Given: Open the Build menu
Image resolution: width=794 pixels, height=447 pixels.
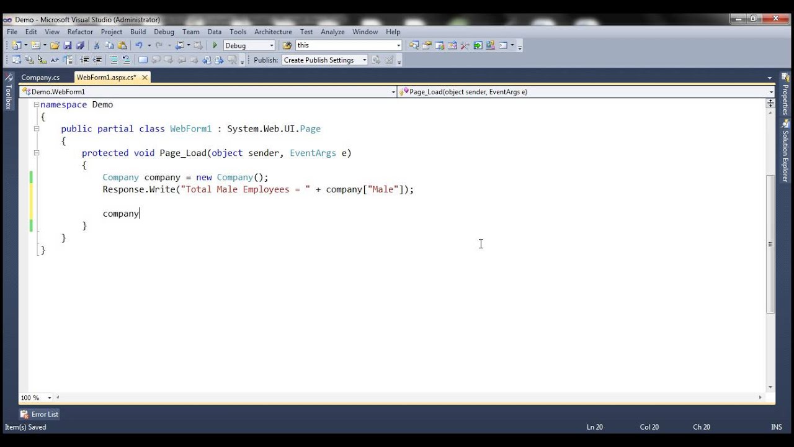Looking at the screenshot, I should 138,32.
